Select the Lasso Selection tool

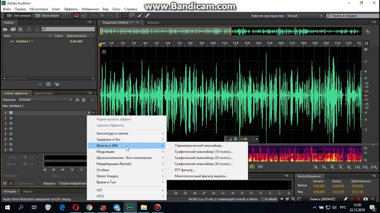pyautogui.click(x=132, y=15)
